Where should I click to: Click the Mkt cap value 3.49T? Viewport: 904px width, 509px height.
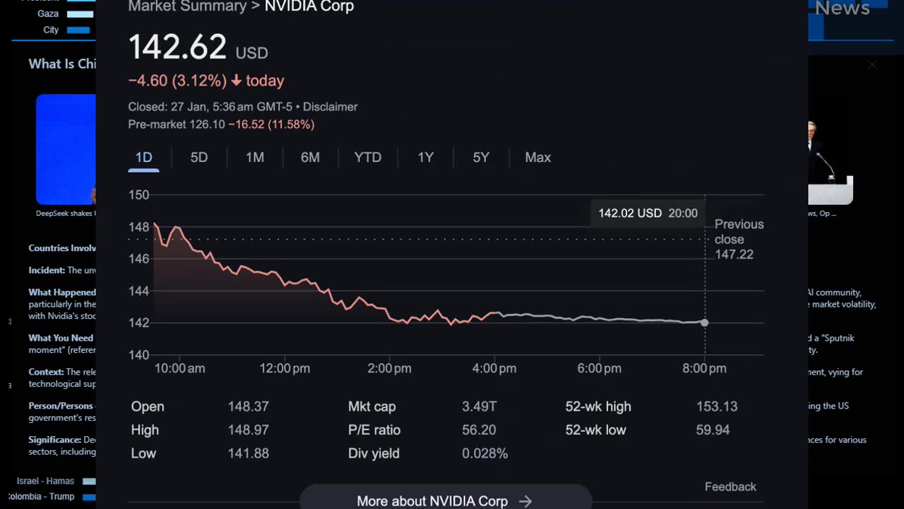[x=480, y=406]
